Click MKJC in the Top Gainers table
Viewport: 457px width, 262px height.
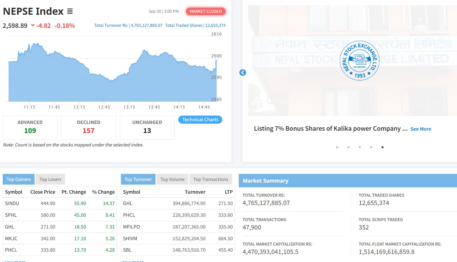coord(11,239)
